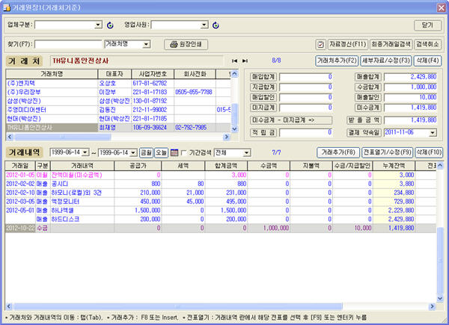
Task: Click the checkmark icon beside 자료갱신(F11)
Action: coord(320,45)
